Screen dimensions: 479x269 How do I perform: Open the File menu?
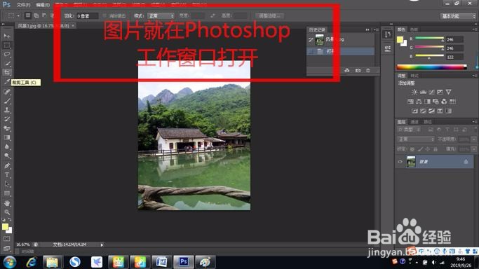(x=24, y=5)
